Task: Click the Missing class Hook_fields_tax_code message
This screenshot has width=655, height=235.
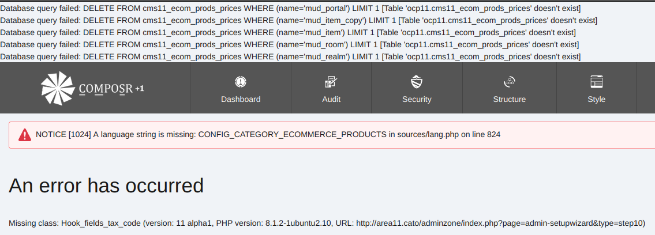Action: point(327,223)
